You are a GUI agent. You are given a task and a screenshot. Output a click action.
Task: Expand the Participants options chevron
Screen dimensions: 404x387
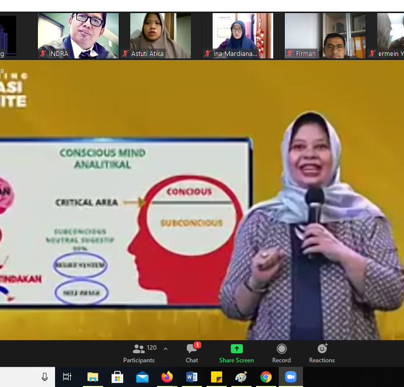[x=166, y=349]
